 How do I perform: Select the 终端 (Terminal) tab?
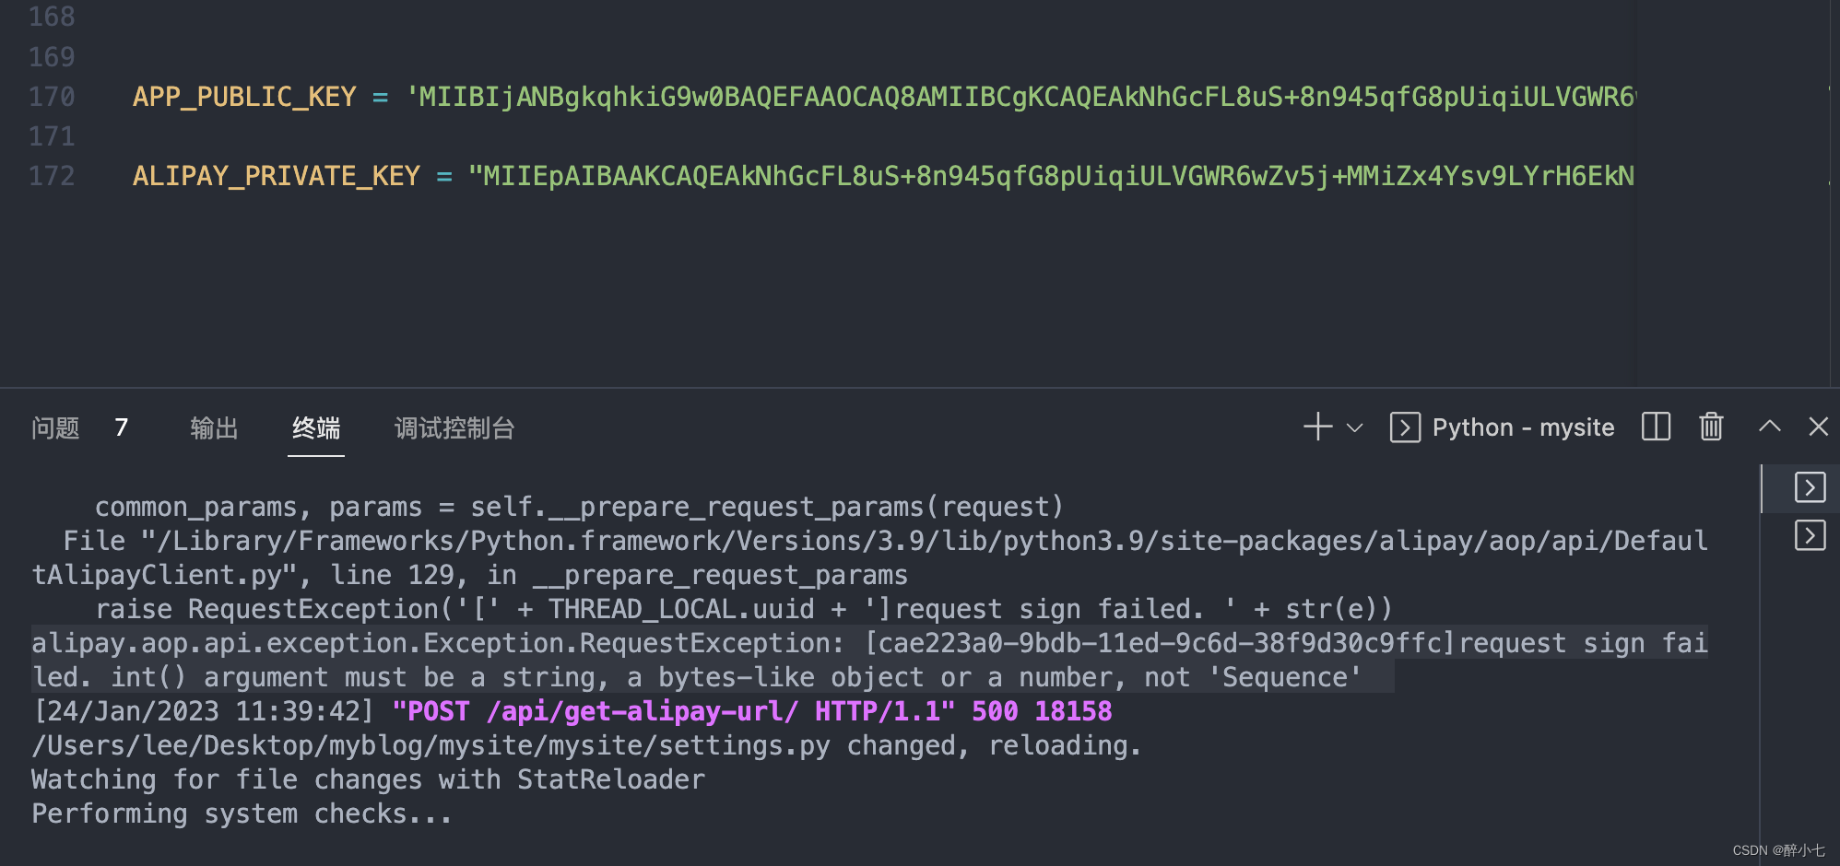(316, 427)
